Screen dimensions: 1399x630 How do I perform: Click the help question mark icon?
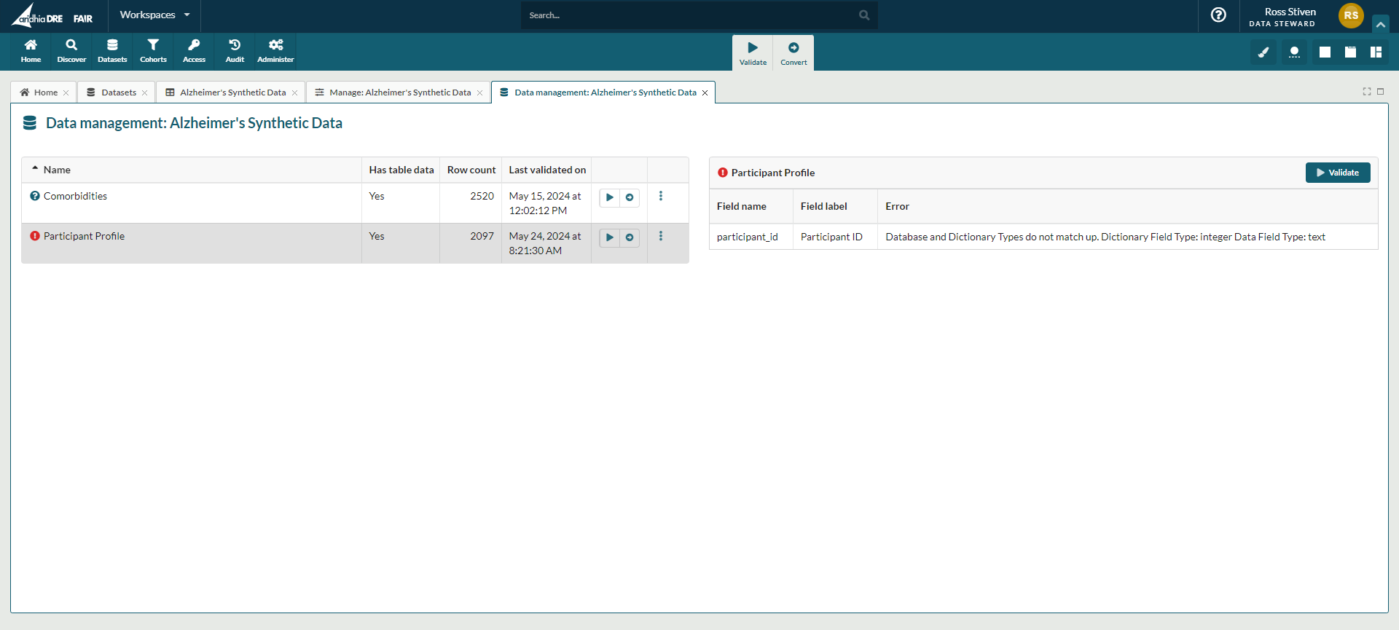[x=1218, y=15]
